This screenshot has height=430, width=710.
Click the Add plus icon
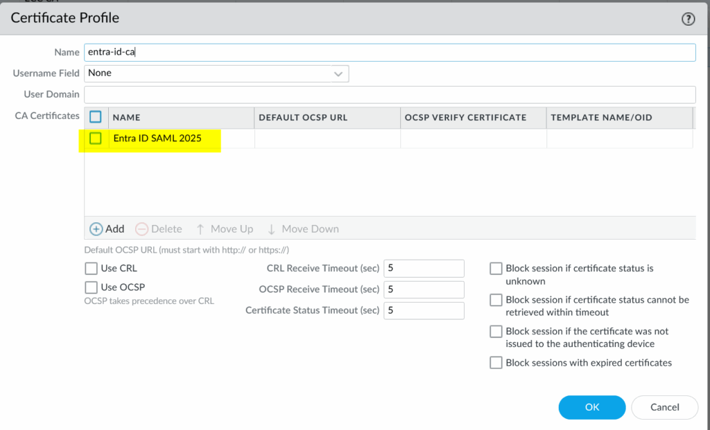[96, 229]
